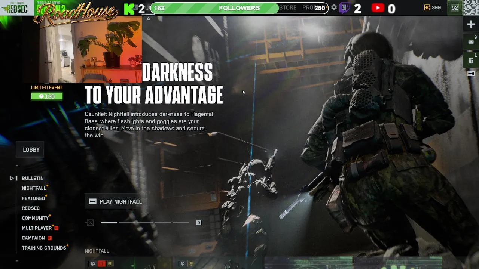This screenshot has height=269, width=479.
Task: Open the Bulletin menu item
Action: coord(33,178)
